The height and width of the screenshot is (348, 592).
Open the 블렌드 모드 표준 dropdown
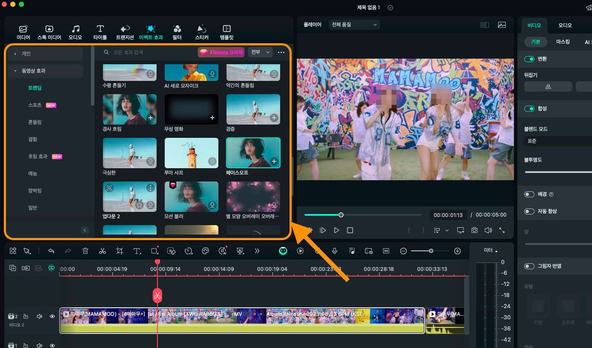tap(558, 141)
